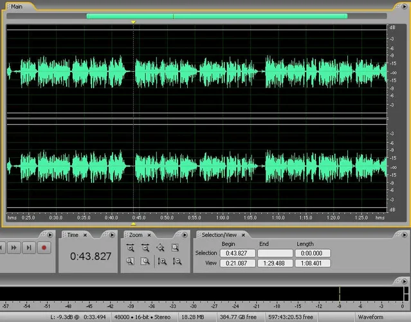This screenshot has height=322, width=411.
Task: Click Zoom Out Horizontally icon
Action: pos(145,248)
